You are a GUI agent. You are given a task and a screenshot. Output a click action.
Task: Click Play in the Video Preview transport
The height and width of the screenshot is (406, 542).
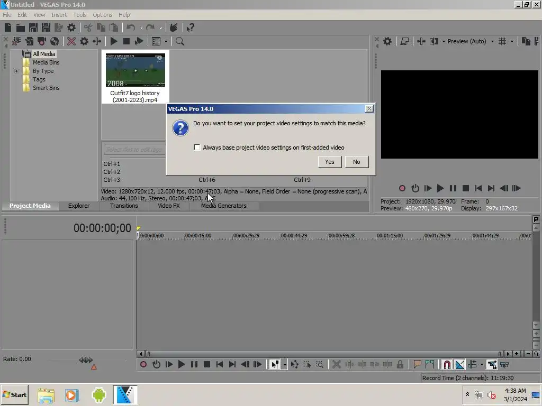click(440, 189)
